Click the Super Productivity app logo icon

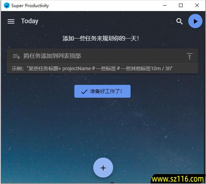coord(6,6)
